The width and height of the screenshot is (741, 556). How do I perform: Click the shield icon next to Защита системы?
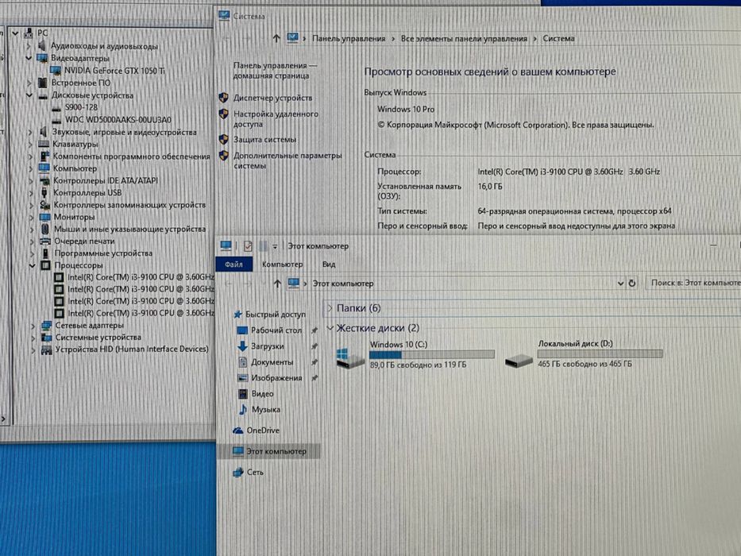(223, 140)
